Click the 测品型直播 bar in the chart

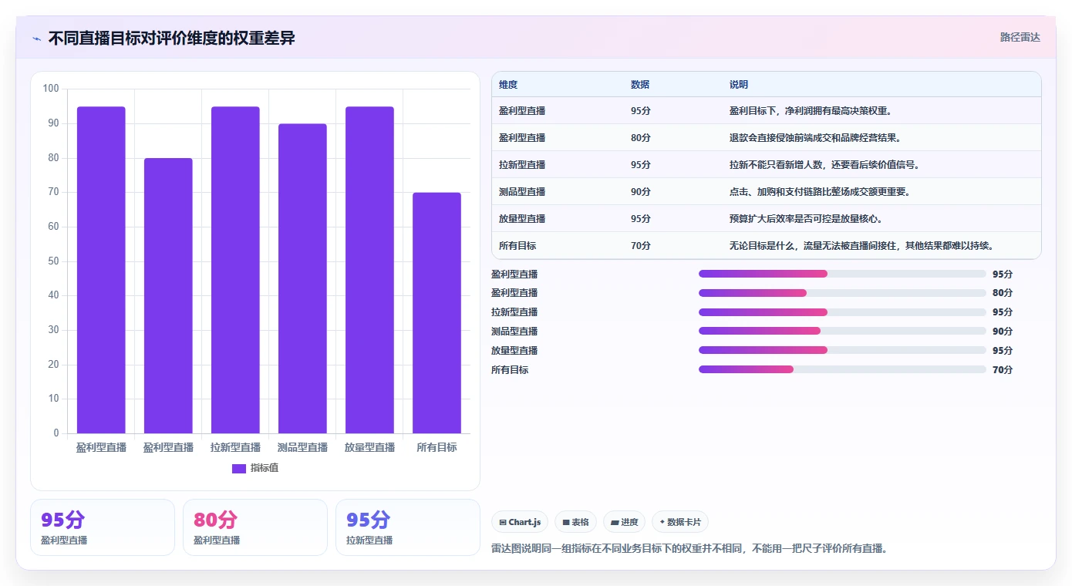click(302, 278)
